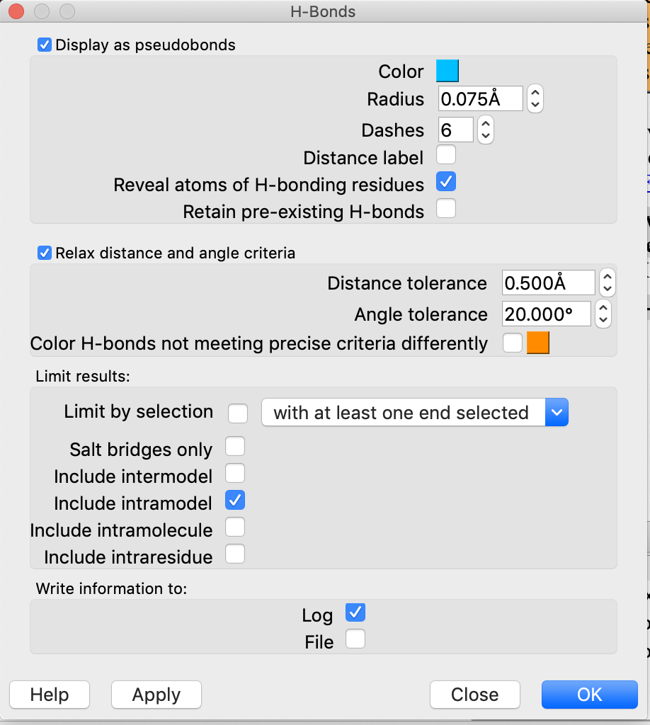The image size is (650, 725).
Task: Check the Salt bridges only box
Action: [x=235, y=447]
